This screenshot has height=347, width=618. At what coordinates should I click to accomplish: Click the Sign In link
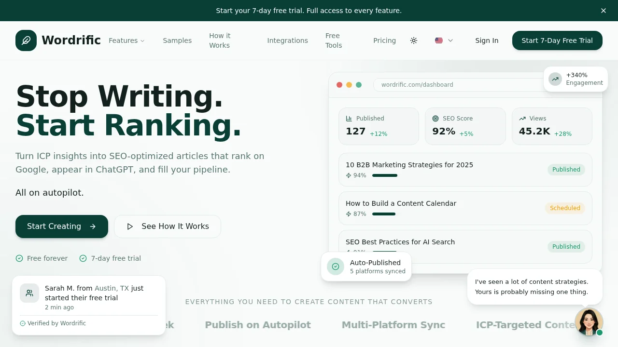(487, 40)
